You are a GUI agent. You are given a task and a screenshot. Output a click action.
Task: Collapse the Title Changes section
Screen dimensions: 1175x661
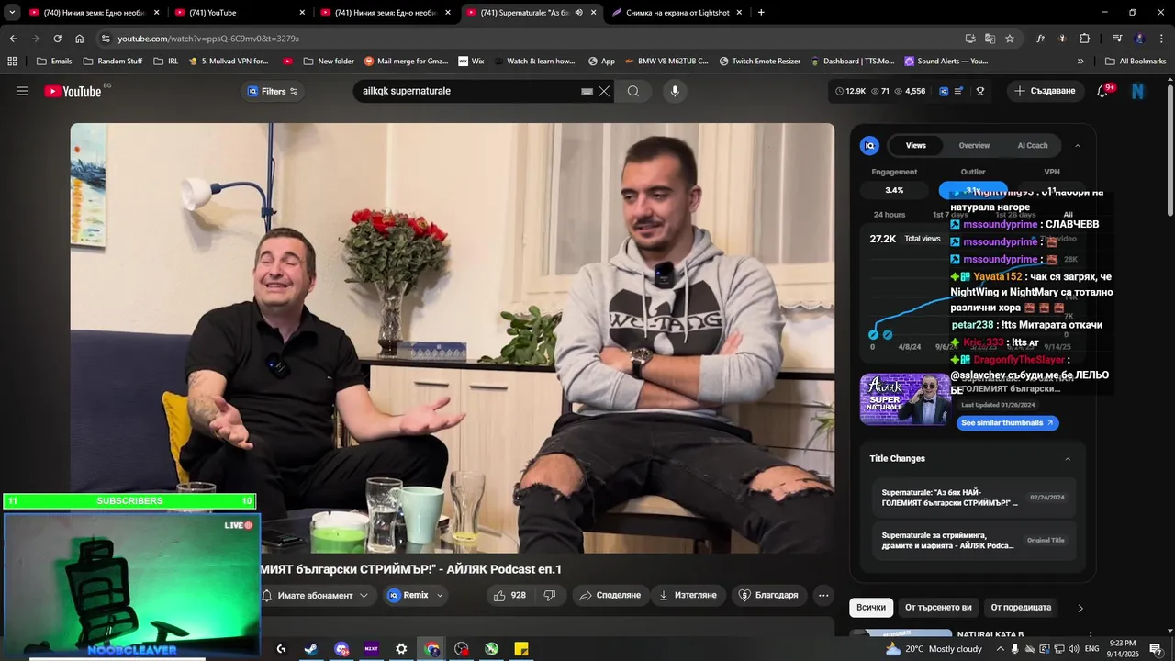click(x=1068, y=459)
